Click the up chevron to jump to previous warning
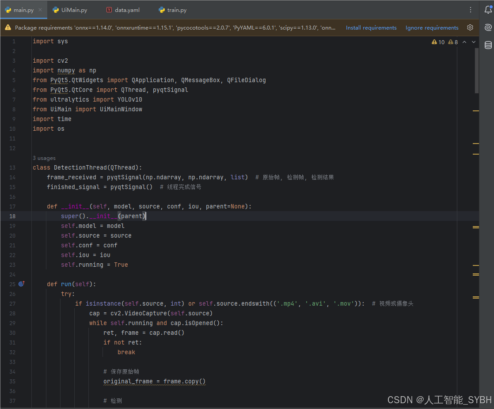The image size is (494, 409). [x=464, y=42]
